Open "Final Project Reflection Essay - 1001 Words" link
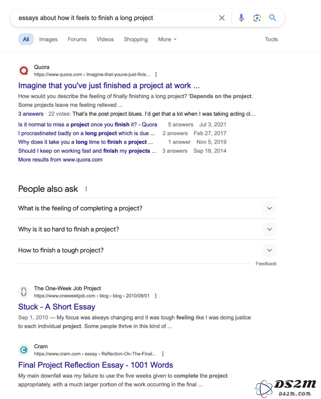 (x=95, y=365)
